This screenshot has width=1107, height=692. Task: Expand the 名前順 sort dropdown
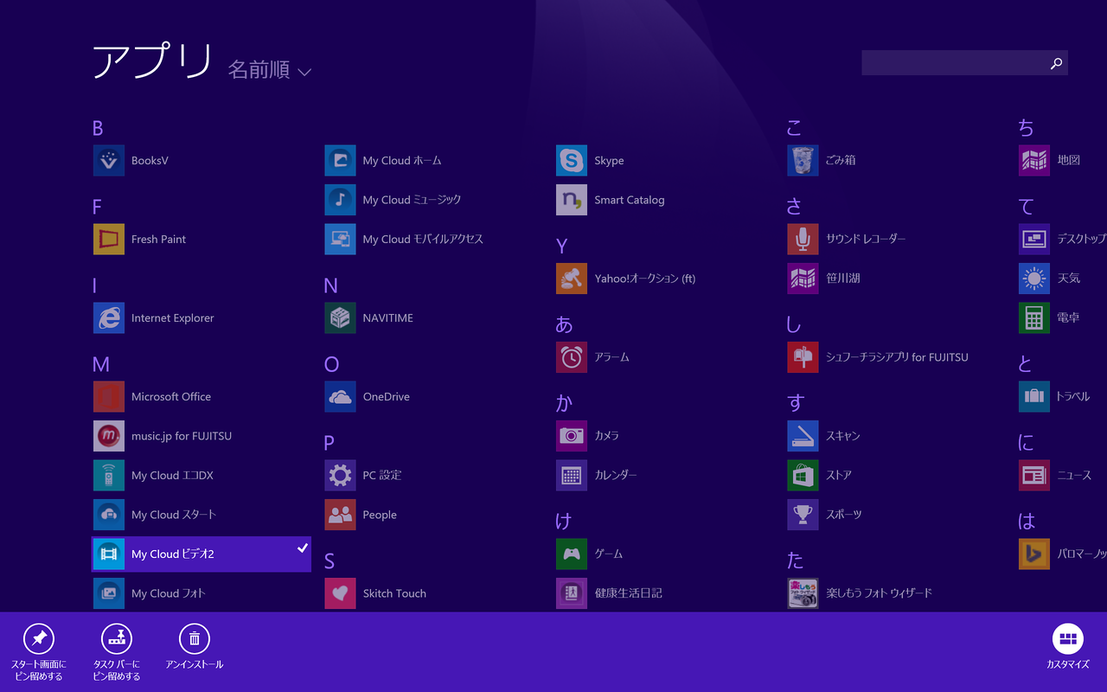pos(269,71)
